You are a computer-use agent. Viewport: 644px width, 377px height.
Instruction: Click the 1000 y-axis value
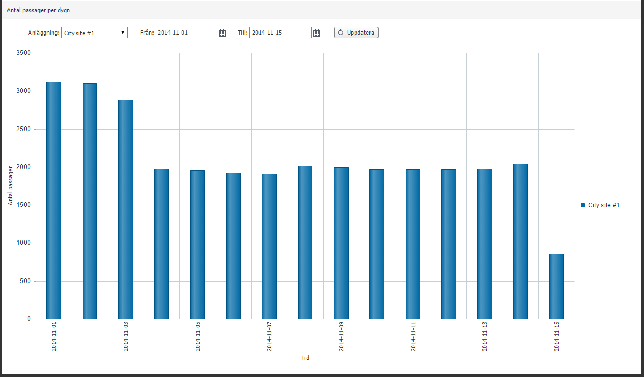coord(25,243)
